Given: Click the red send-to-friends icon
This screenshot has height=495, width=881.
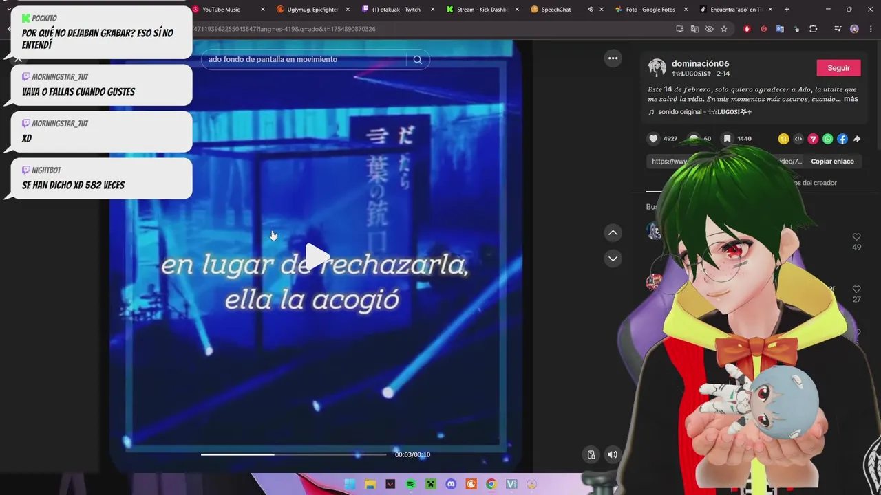Looking at the screenshot, I should 813,139.
